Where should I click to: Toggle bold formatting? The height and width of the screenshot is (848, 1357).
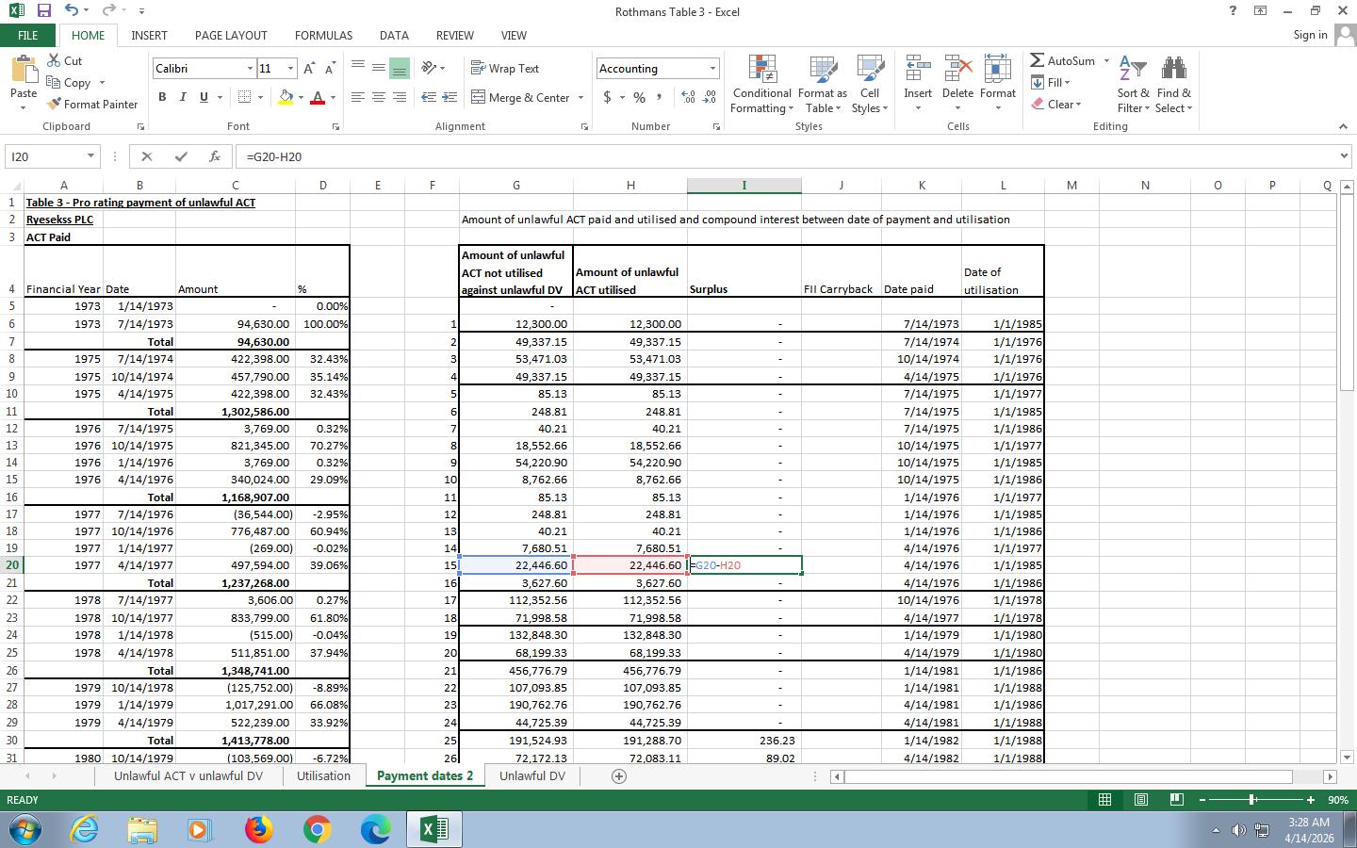pos(162,97)
